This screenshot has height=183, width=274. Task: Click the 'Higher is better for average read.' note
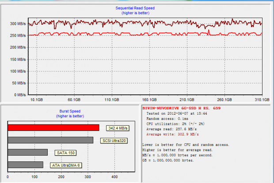click(177, 150)
